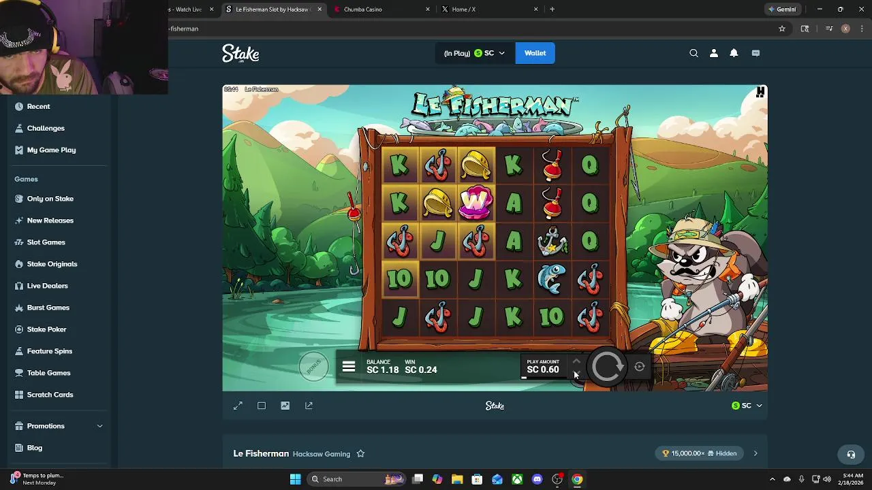This screenshot has width=872, height=490.
Task: Open Xbox app from the taskbar
Action: 517,479
